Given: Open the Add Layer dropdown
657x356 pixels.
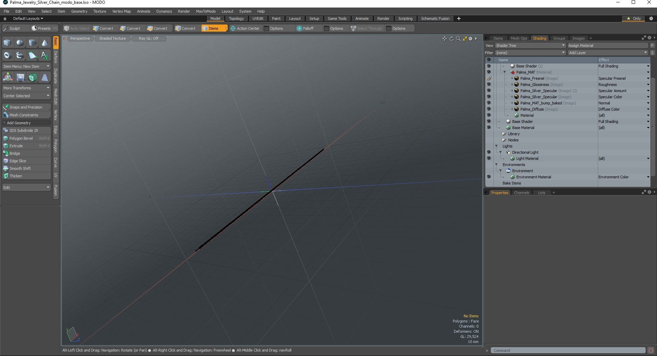Looking at the screenshot, I should point(608,53).
